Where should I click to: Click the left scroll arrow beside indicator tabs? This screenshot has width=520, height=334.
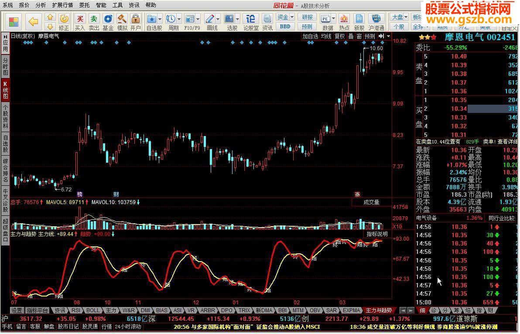(x=403, y=310)
